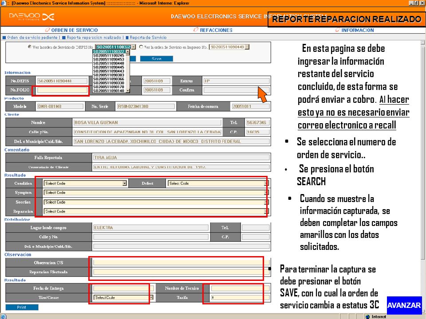The width and height of the screenshot is (426, 319).
Task: Click the 'Informacion' section heading
Action: click(17, 72)
